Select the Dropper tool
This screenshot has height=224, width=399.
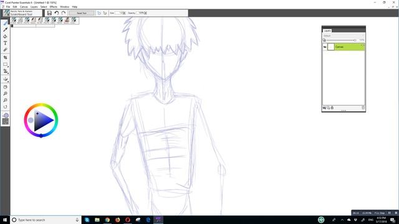click(x=6, y=30)
